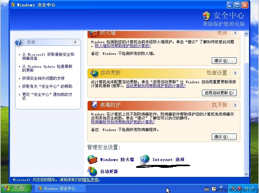Open Internet 选项 settings text link
The height and width of the screenshot is (193, 259).
coord(168,159)
